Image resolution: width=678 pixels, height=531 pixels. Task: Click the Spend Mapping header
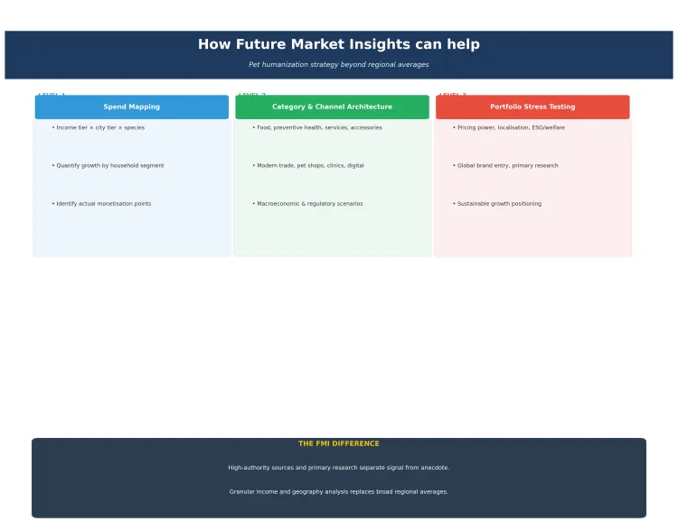coord(131,107)
